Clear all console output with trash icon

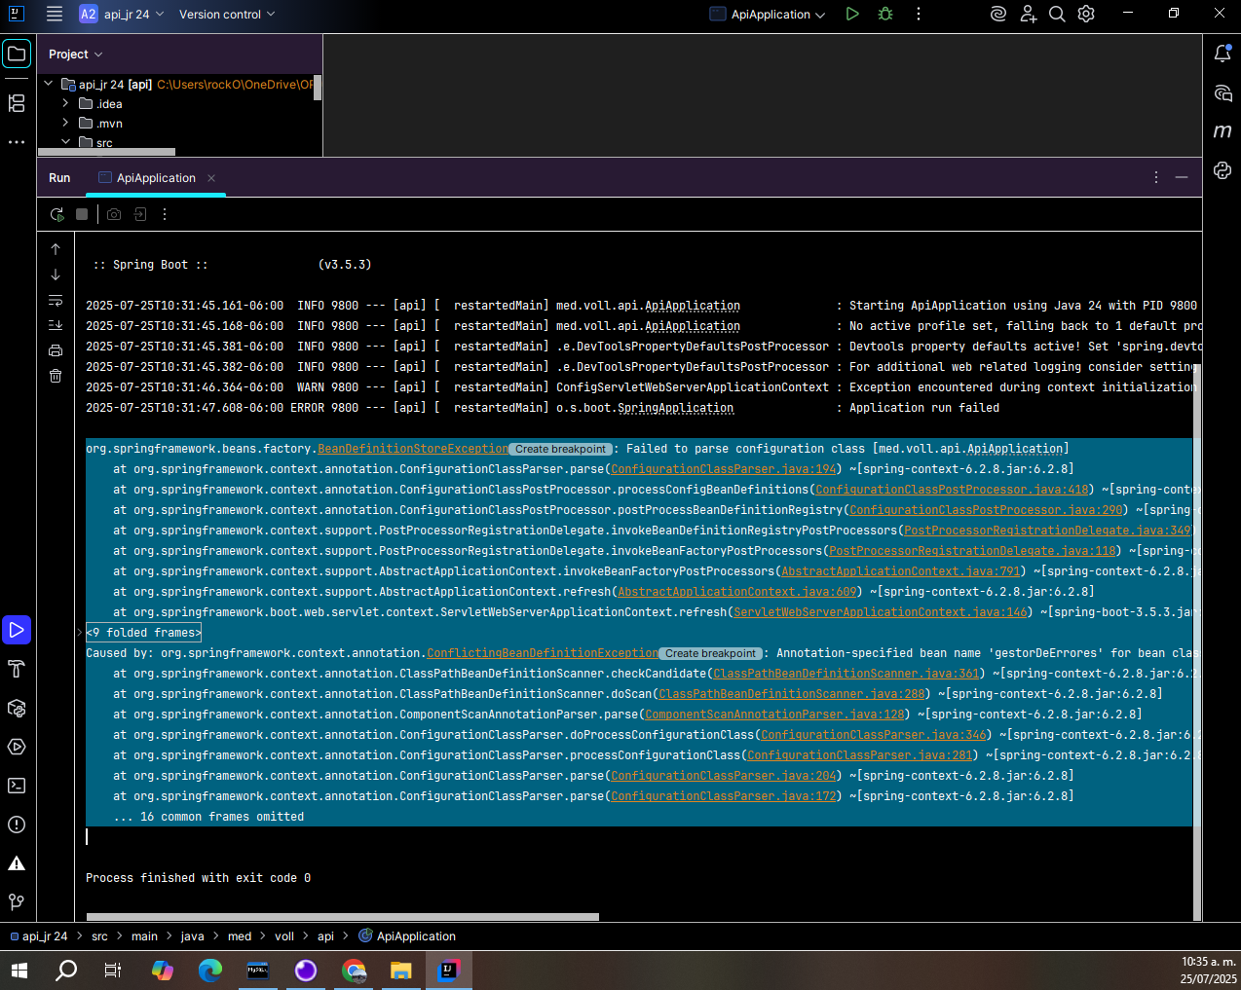click(x=56, y=376)
